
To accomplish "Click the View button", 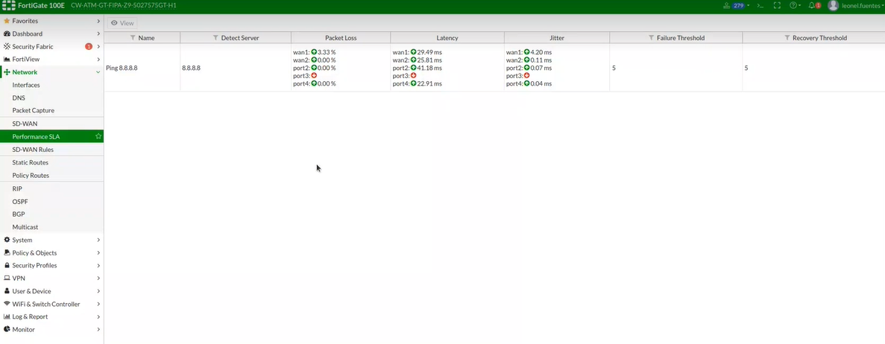I will (x=122, y=23).
